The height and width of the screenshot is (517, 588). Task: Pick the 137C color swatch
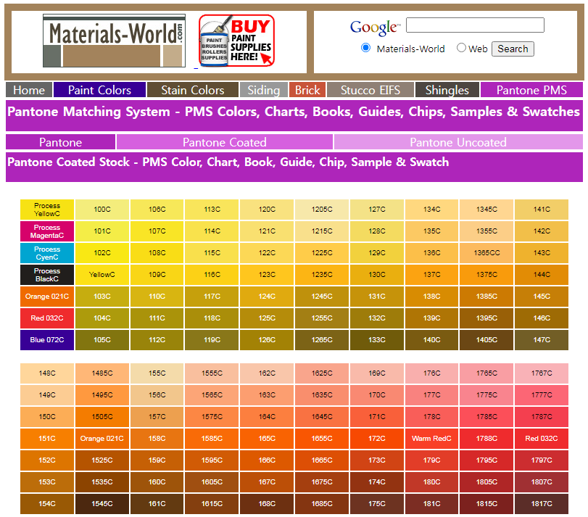pos(431,275)
